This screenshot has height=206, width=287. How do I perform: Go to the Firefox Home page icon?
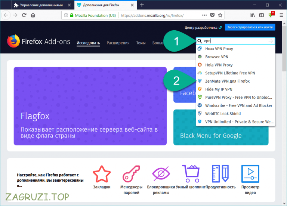click(33, 15)
